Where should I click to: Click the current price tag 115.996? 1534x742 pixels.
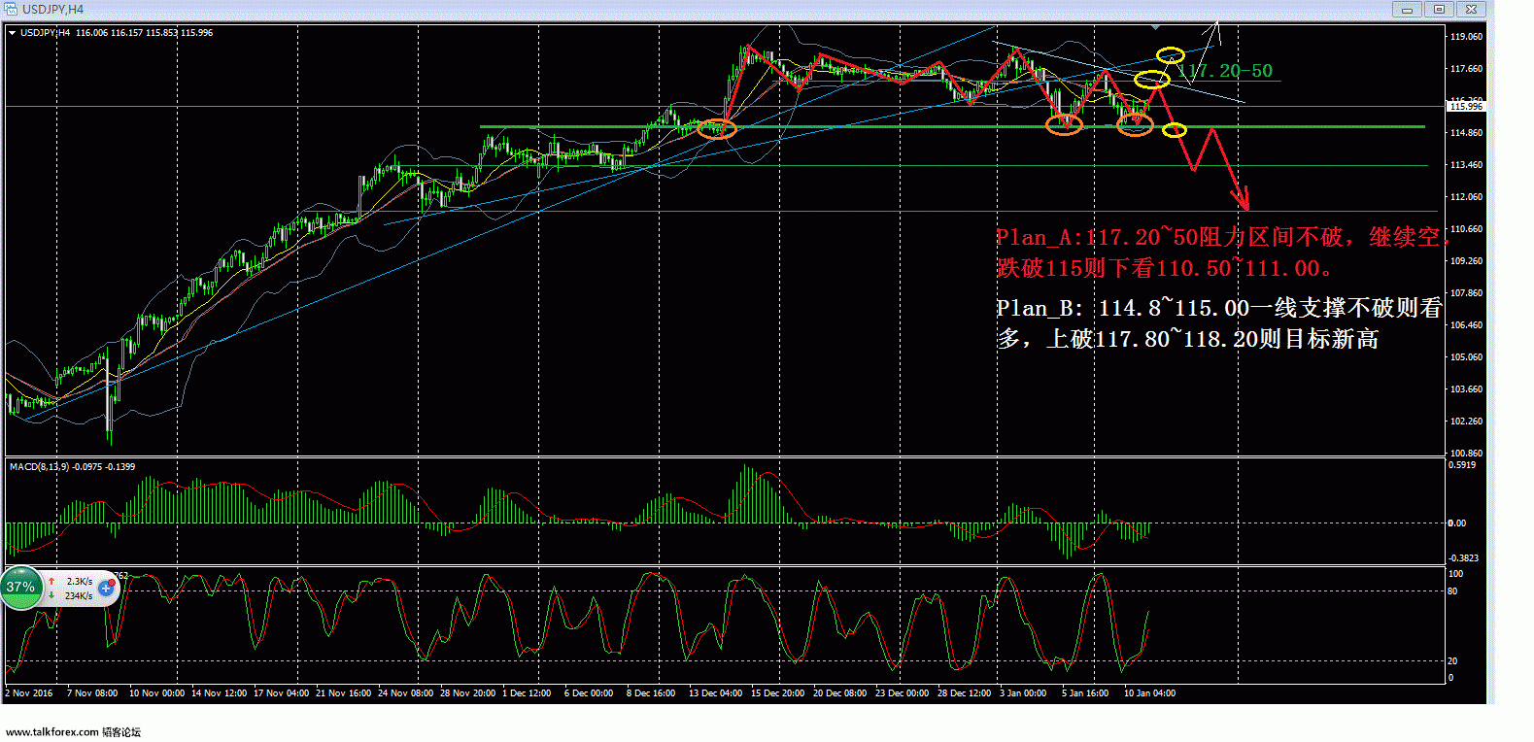click(1466, 107)
